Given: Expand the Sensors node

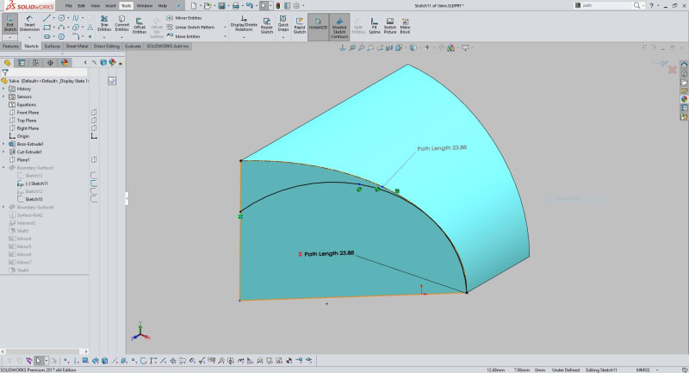Looking at the screenshot, I should coord(4,96).
